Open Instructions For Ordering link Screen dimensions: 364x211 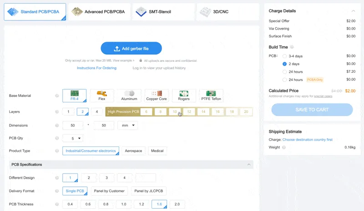click(96, 68)
